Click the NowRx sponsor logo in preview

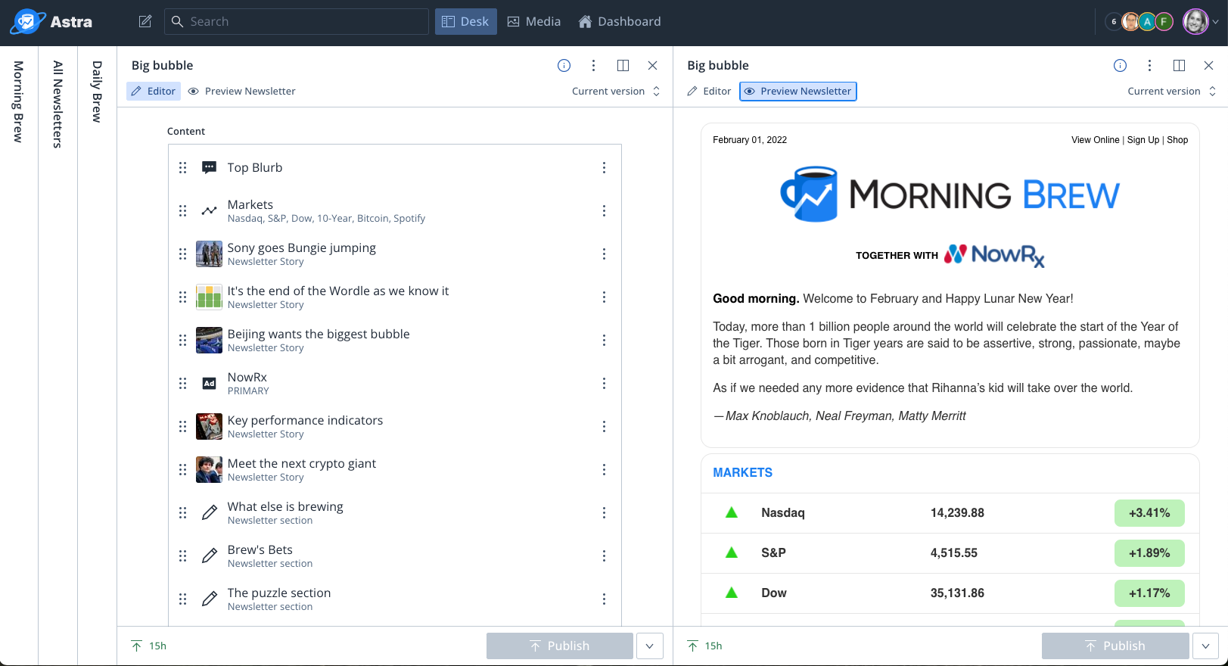994,256
